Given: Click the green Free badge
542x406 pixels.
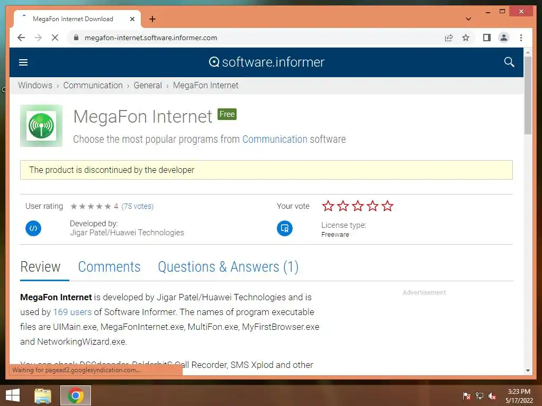Looking at the screenshot, I should tap(227, 114).
